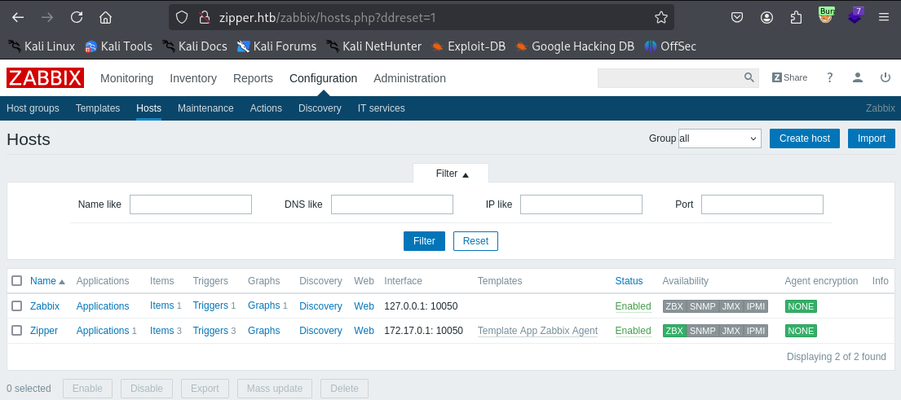Open Google Hacking DB bookmark
The image size is (901, 400).
[575, 46]
